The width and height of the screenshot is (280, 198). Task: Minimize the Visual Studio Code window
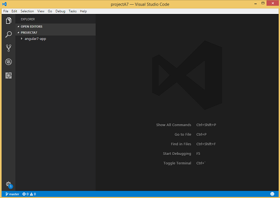click(x=256, y=3)
